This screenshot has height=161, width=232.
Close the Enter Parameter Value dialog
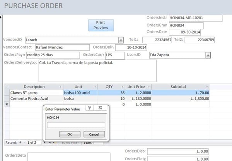[x=100, y=108]
